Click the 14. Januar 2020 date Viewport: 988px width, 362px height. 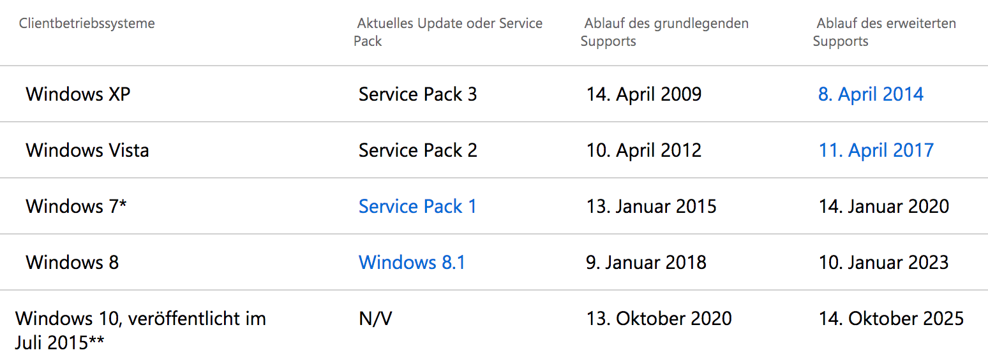click(884, 206)
